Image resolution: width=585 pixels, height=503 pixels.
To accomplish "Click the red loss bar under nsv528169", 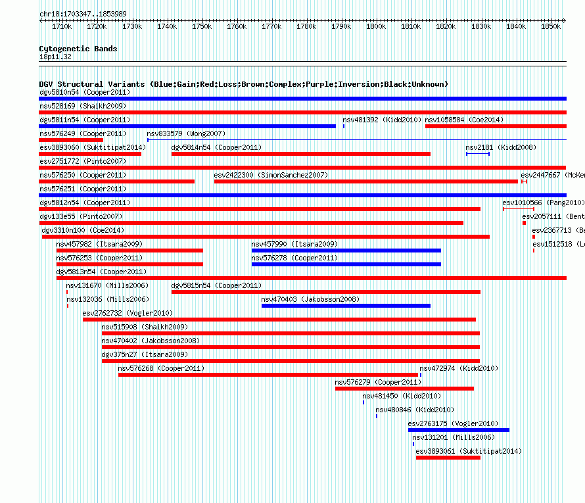I will (302, 112).
